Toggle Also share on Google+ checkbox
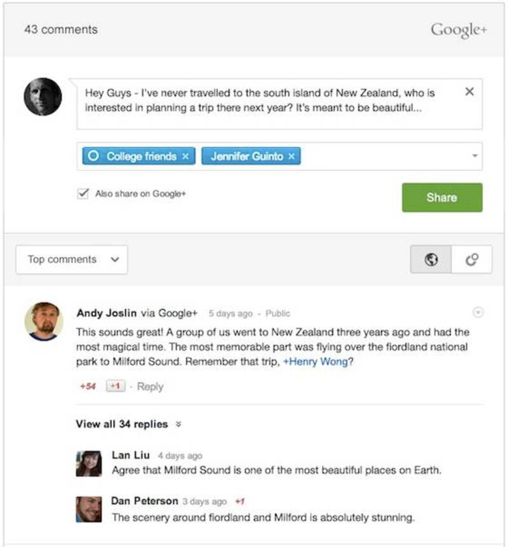This screenshot has width=508, height=547. (83, 193)
